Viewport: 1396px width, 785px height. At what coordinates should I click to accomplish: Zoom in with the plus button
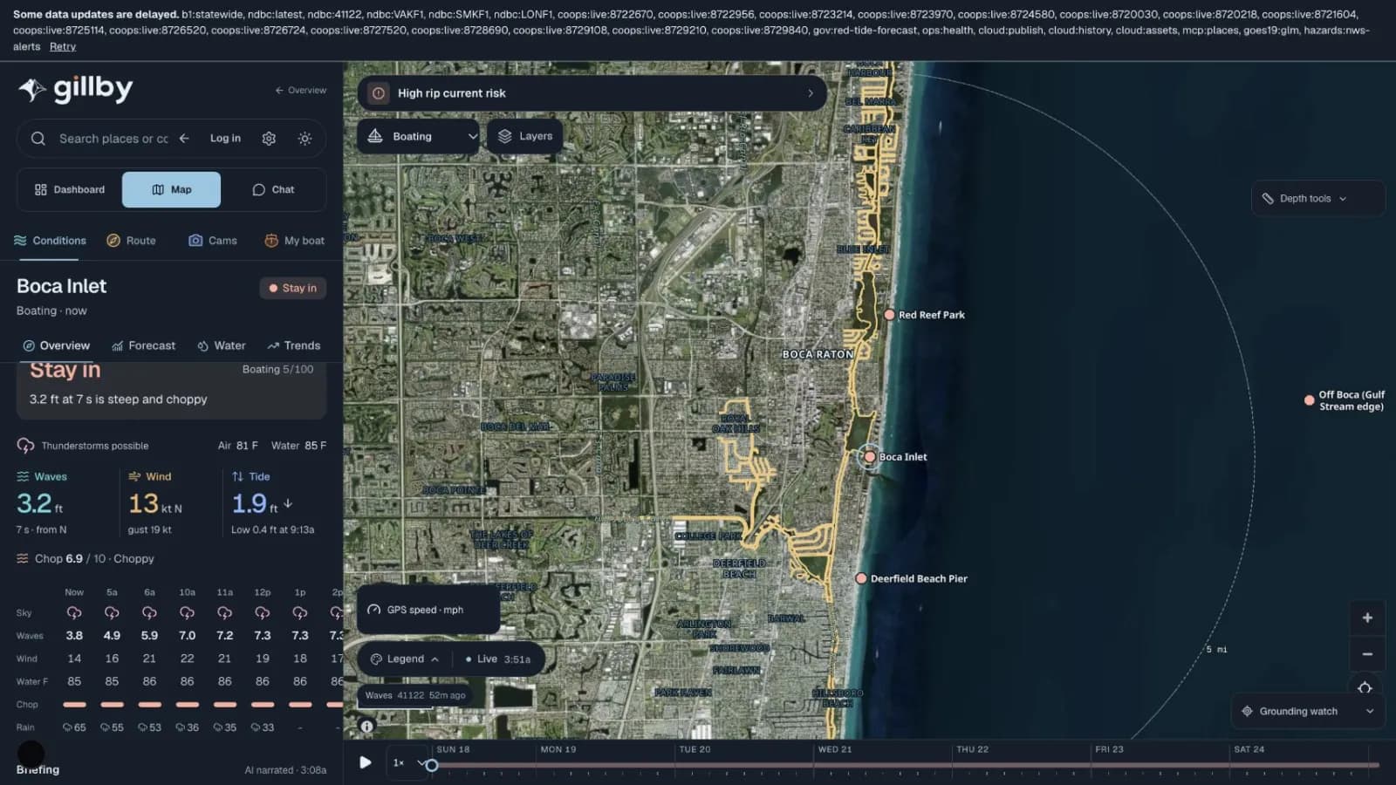tap(1367, 618)
